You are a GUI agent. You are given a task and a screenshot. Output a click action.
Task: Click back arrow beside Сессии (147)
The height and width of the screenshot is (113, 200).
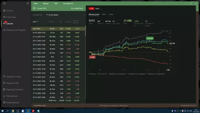pos(34,8)
